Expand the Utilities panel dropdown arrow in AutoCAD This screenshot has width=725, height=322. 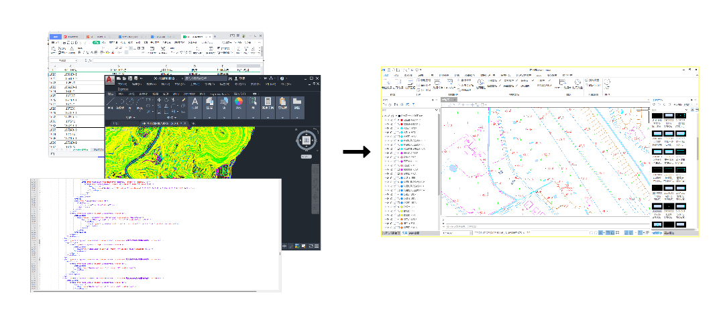tap(268, 118)
